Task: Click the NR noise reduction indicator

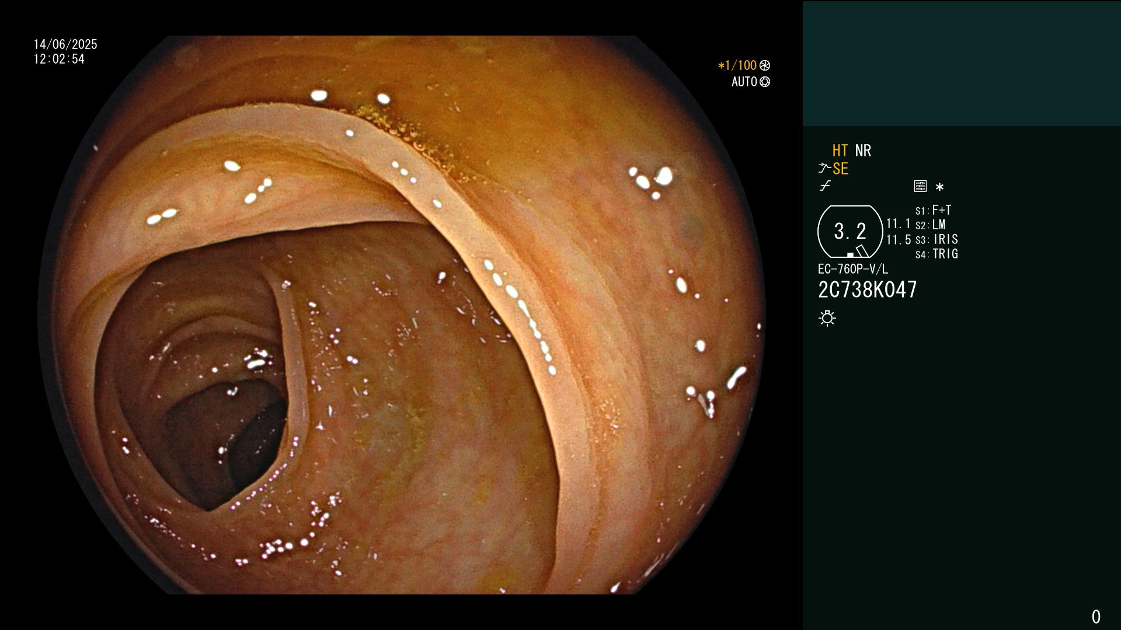Action: coord(863,150)
